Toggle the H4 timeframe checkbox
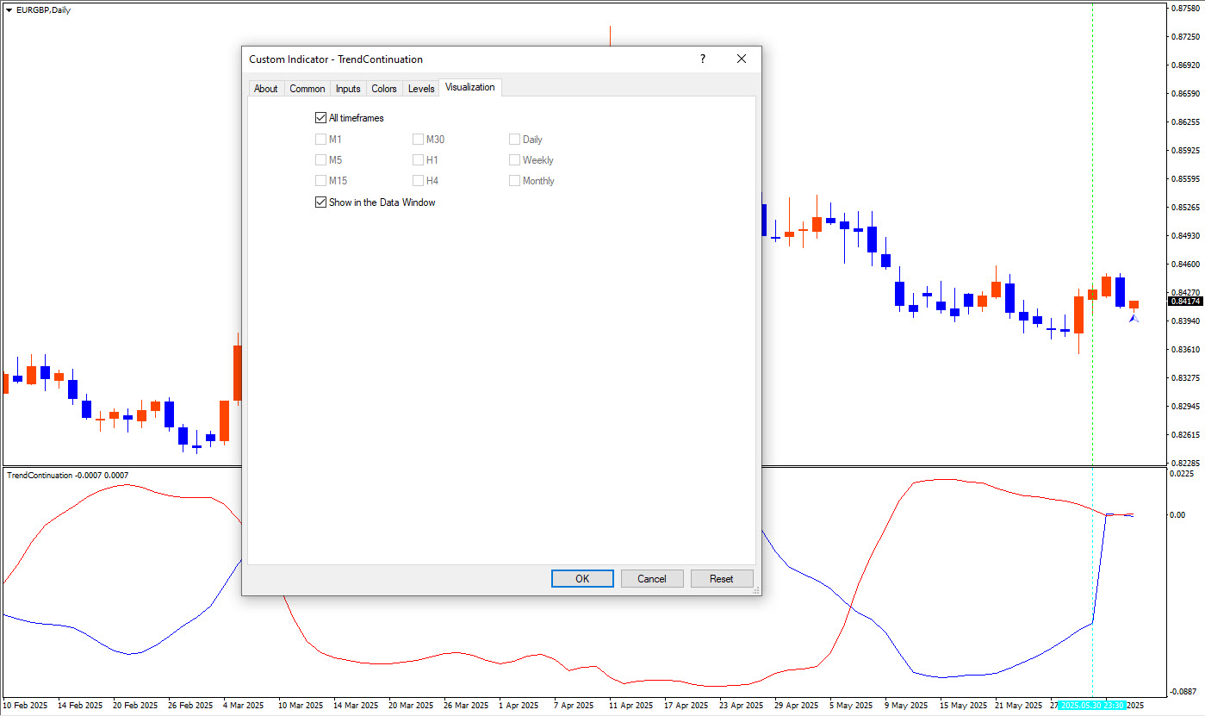Viewport: 1205px width, 716px height. click(419, 181)
